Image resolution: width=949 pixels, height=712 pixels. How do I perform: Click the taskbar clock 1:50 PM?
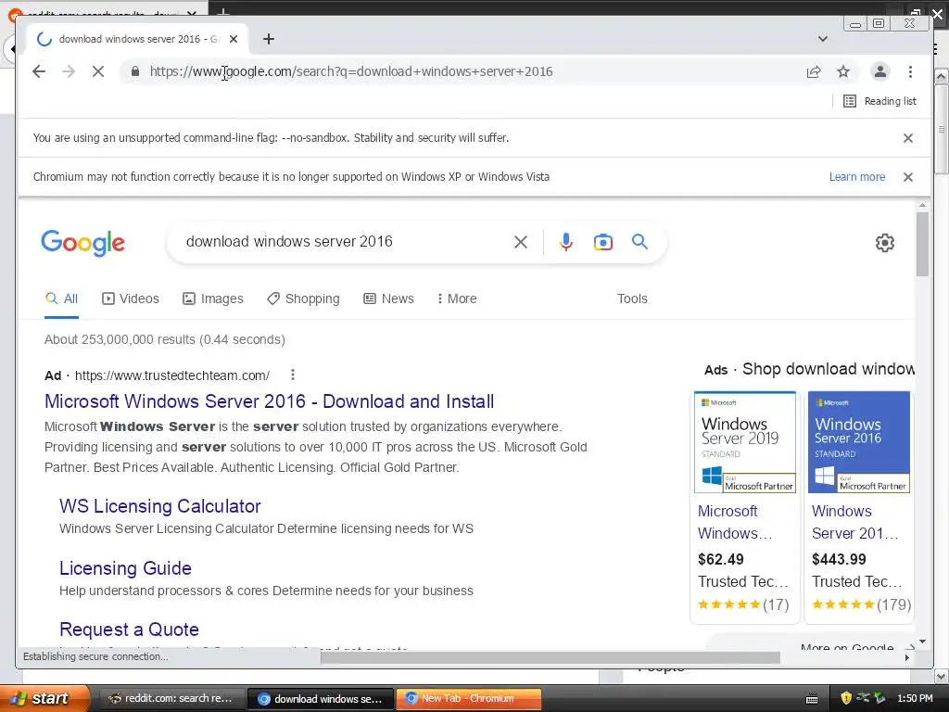pos(915,698)
